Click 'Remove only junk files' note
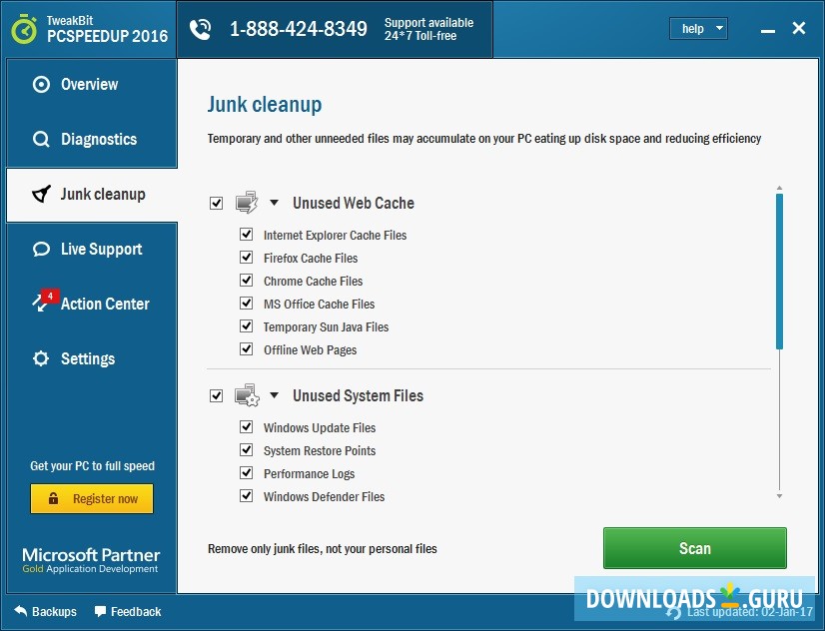This screenshot has width=825, height=631. click(x=322, y=549)
